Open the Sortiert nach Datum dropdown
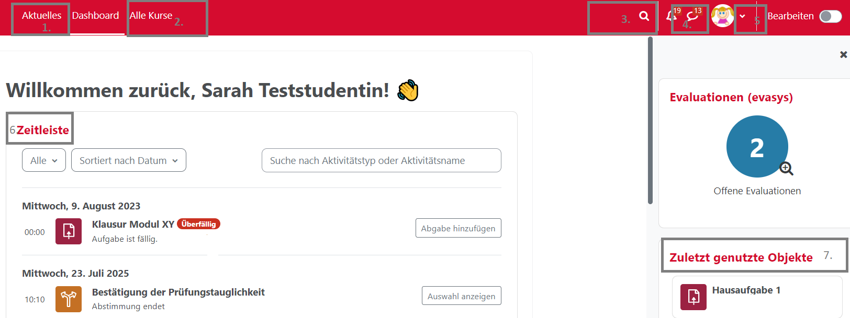Viewport: 850px width, 318px height. (x=129, y=160)
